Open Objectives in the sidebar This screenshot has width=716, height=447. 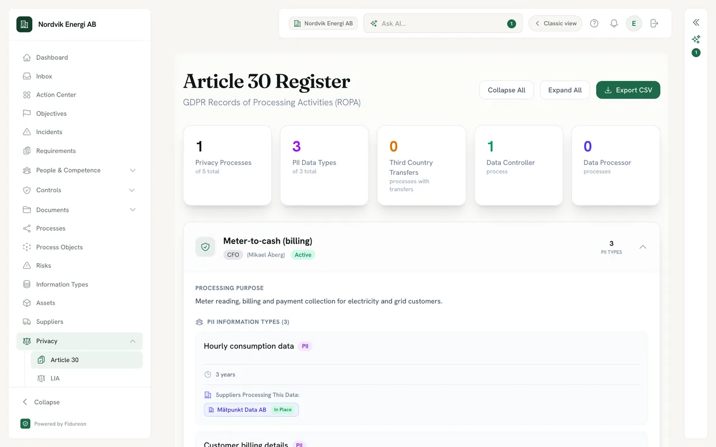coord(79,113)
